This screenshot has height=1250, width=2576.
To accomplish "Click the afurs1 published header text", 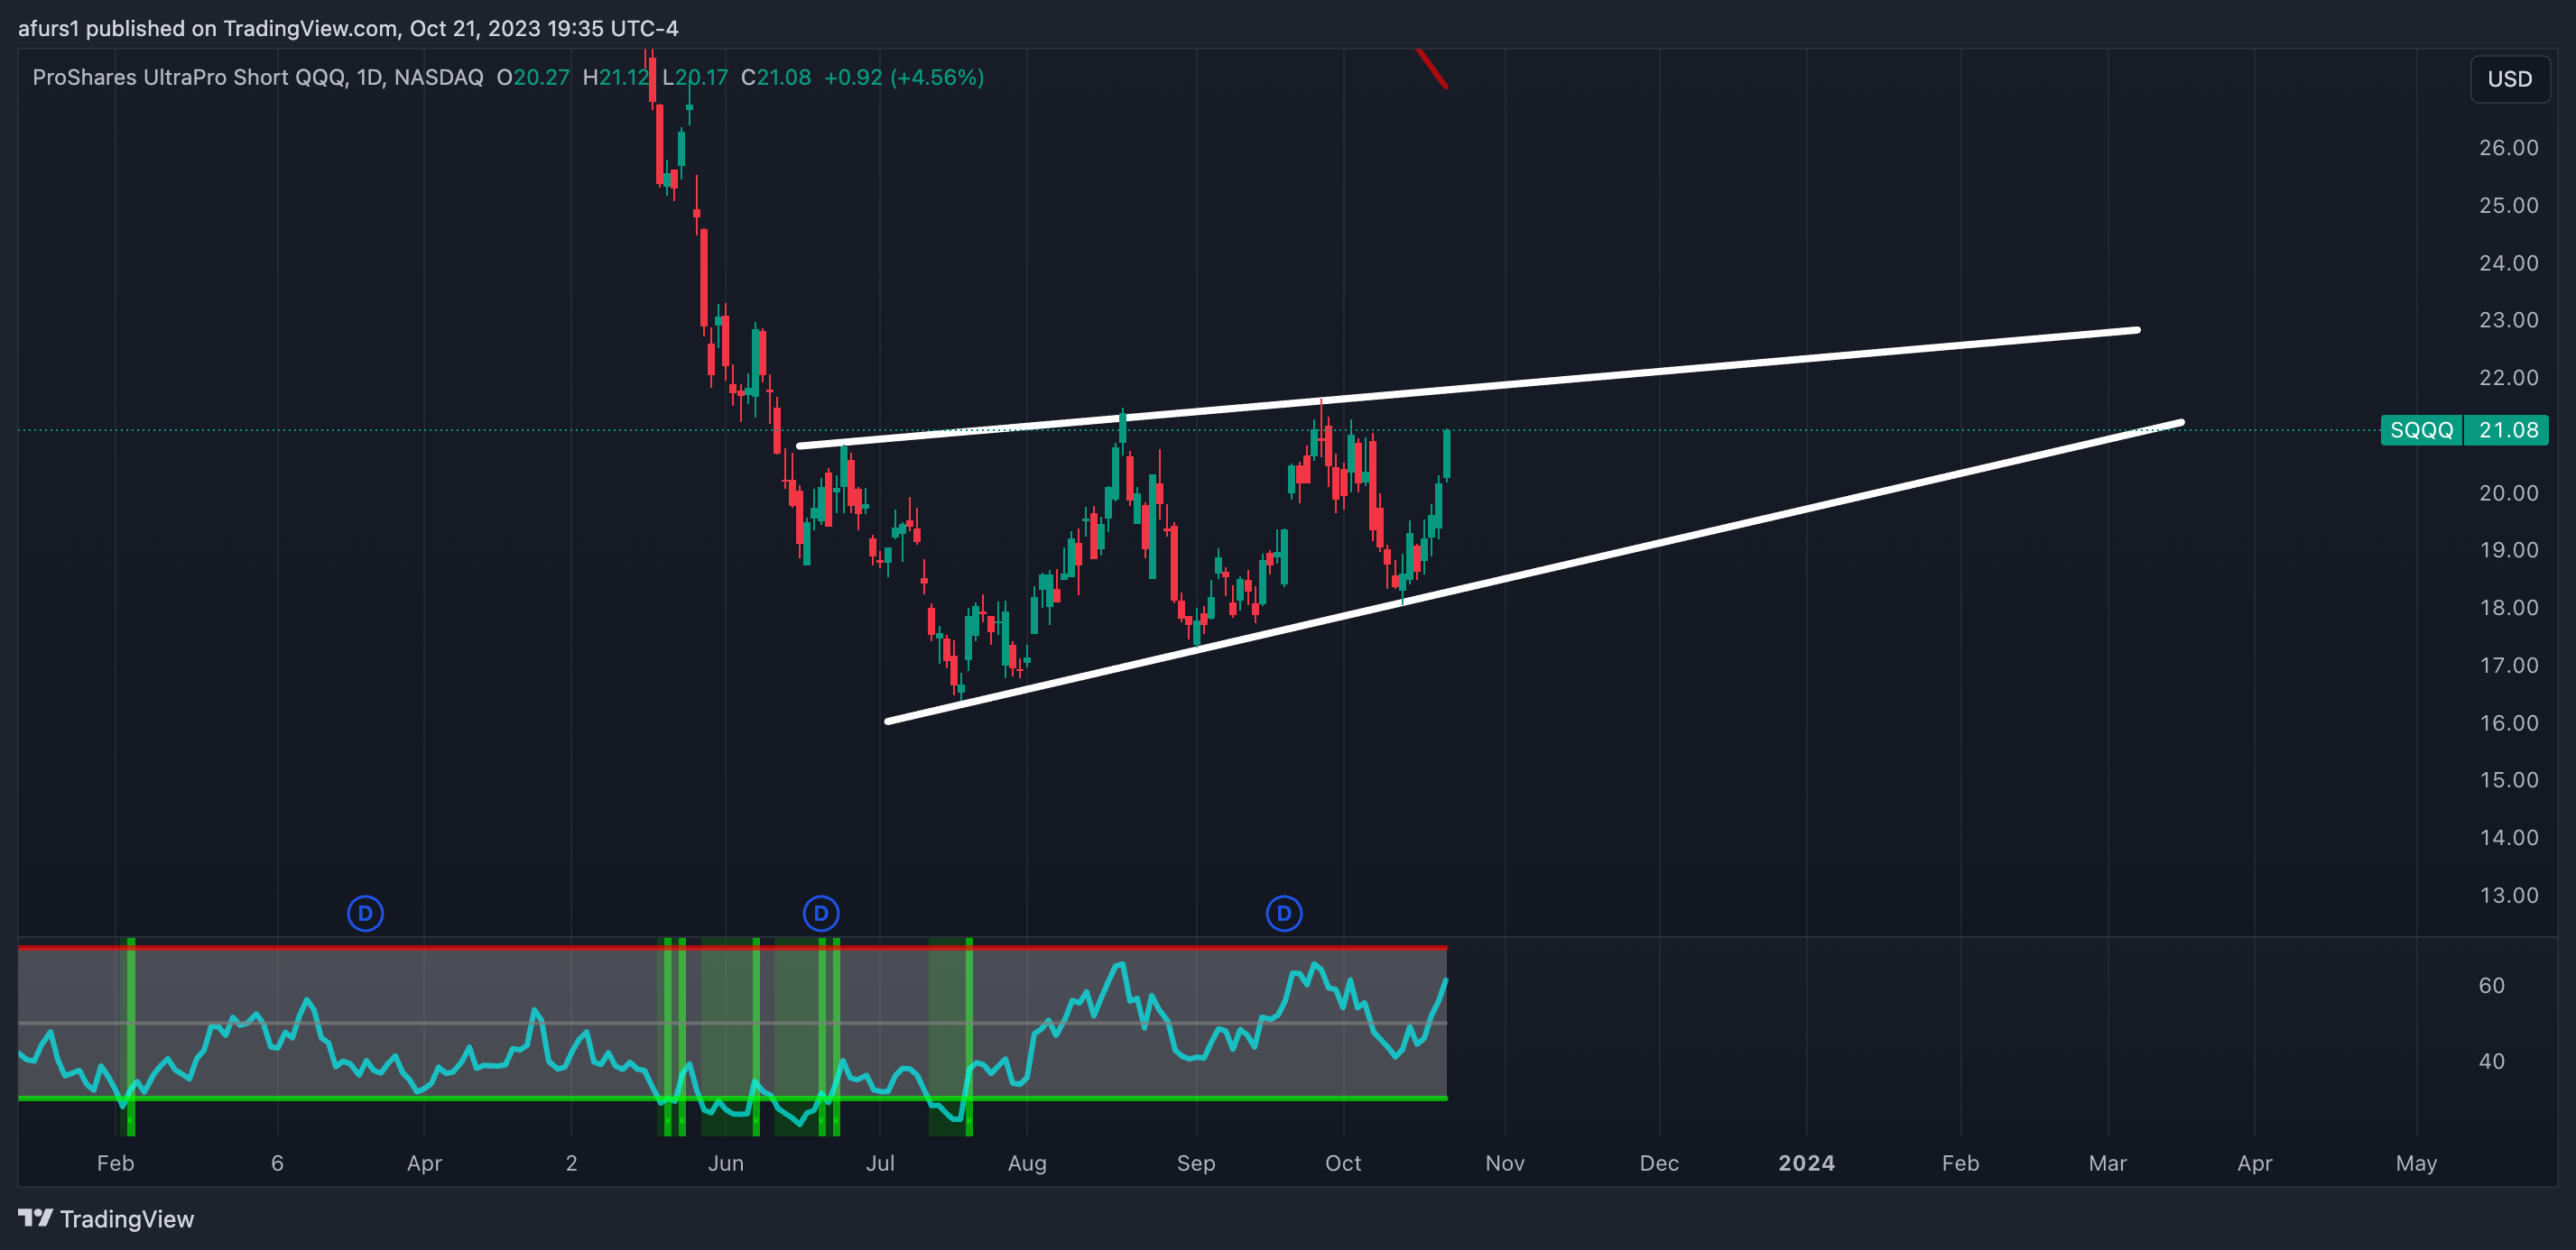I will point(348,28).
